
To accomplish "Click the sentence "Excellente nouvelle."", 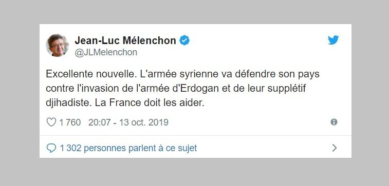I will click(91, 74).
